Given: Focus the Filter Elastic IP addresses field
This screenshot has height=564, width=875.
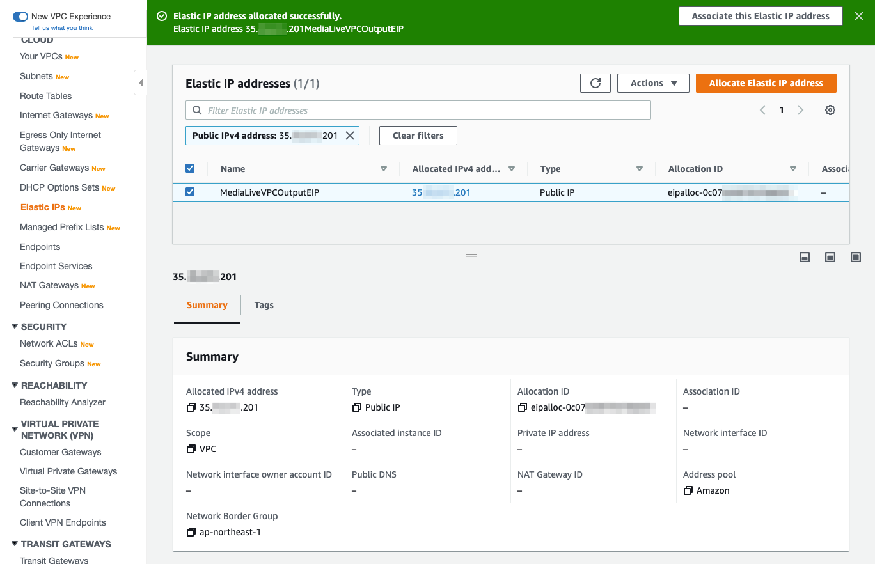Looking at the screenshot, I should pos(418,110).
